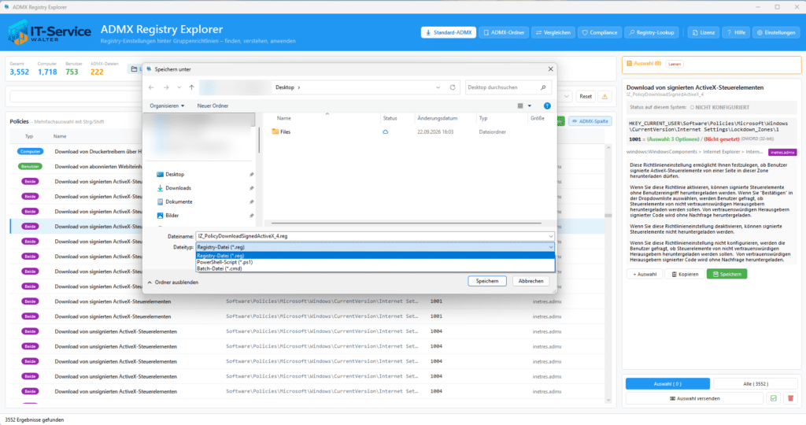806x425 pixels.
Task: Click the Desktop durchsuchen search field
Action: pos(501,87)
